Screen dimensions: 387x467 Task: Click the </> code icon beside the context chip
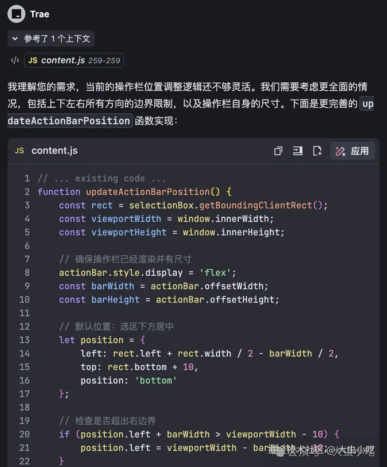tap(15, 60)
